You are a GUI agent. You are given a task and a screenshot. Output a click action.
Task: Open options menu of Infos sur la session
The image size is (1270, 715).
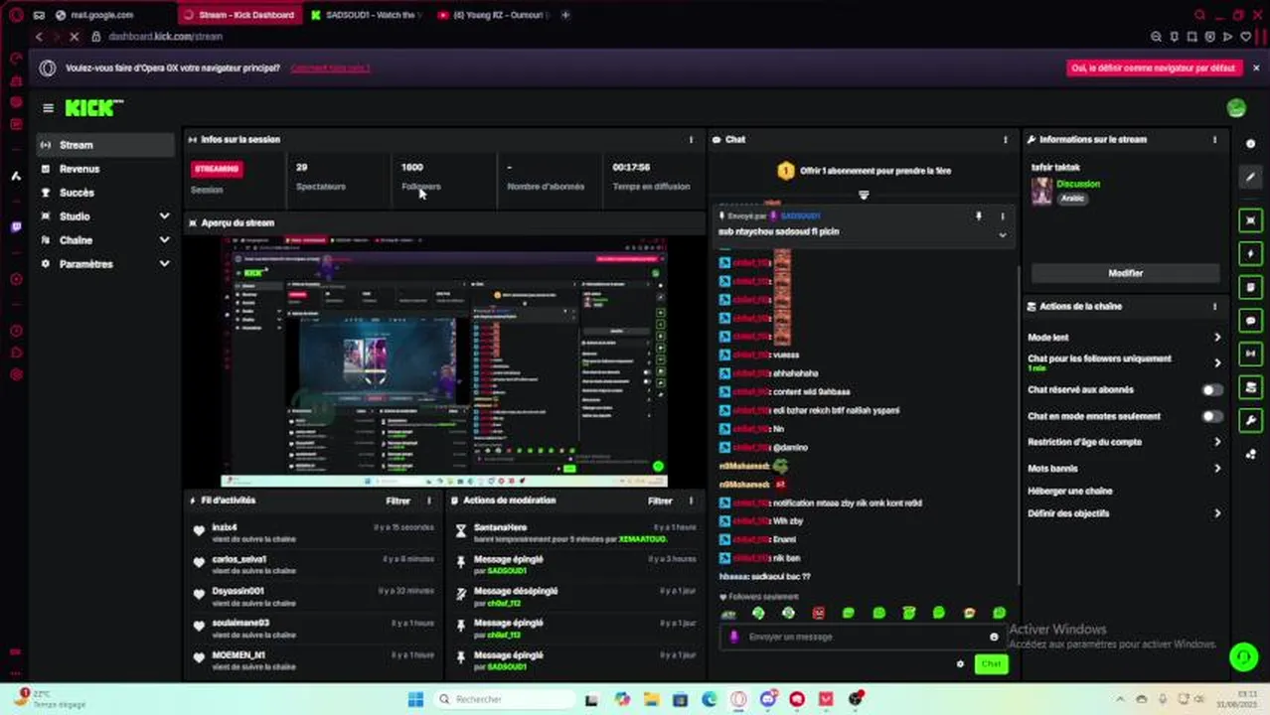(692, 140)
